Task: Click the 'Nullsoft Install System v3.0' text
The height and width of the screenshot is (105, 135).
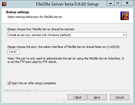Action: (x=21, y=91)
